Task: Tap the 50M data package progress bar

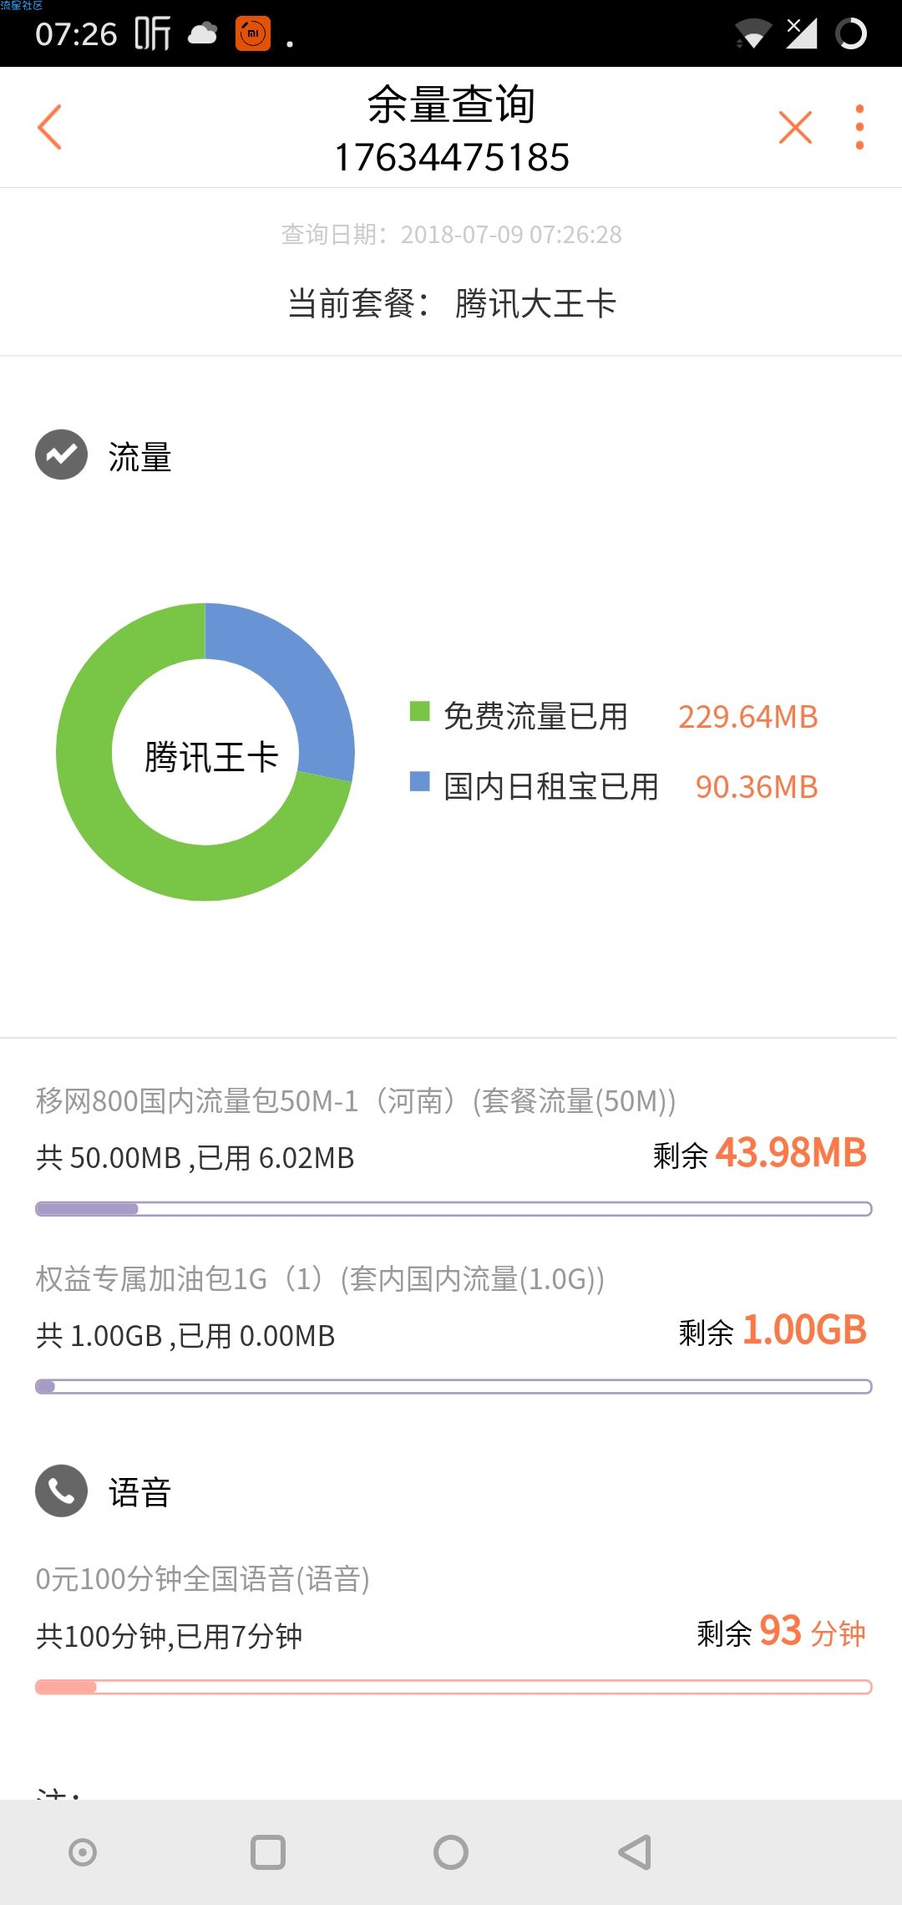Action: click(x=454, y=1209)
